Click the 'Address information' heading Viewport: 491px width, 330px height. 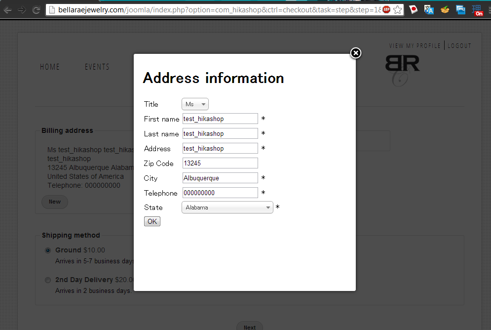(x=213, y=78)
